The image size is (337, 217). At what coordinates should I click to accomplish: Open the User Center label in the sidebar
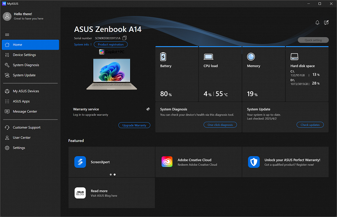[x=22, y=138]
